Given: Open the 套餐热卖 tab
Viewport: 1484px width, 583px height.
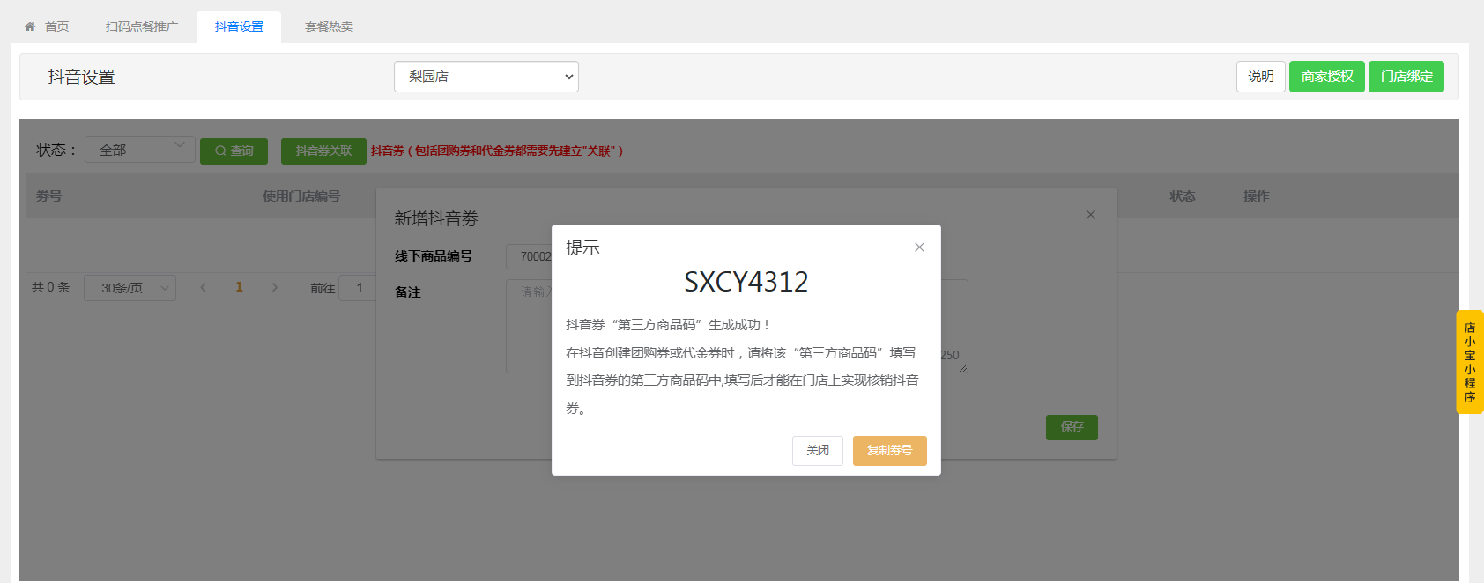Looking at the screenshot, I should pos(329,26).
